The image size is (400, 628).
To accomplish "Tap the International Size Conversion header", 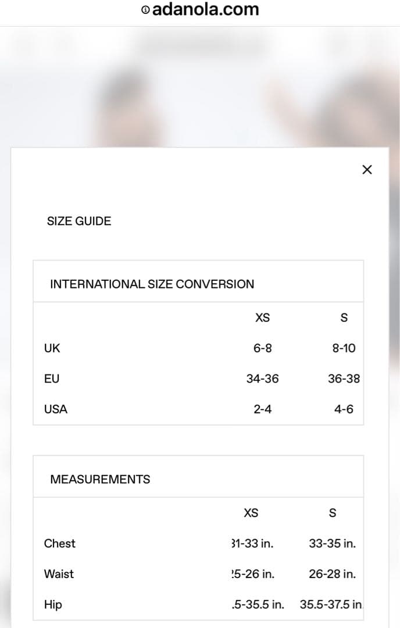I will click(152, 284).
